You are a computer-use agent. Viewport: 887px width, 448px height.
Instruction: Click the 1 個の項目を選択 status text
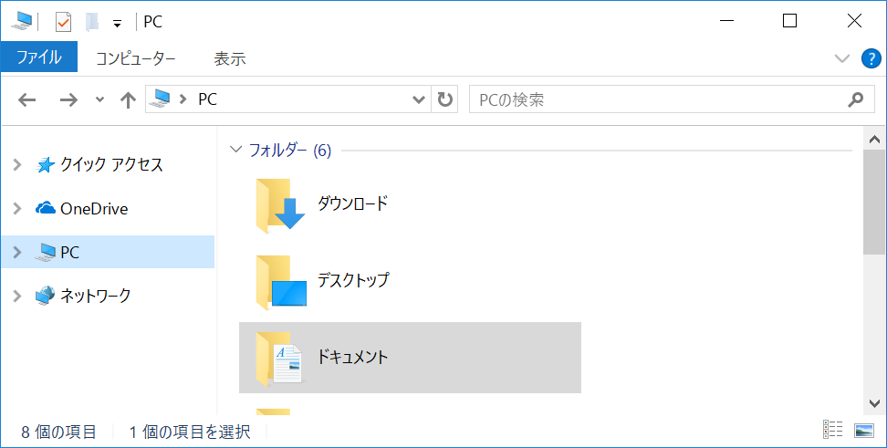tap(190, 432)
